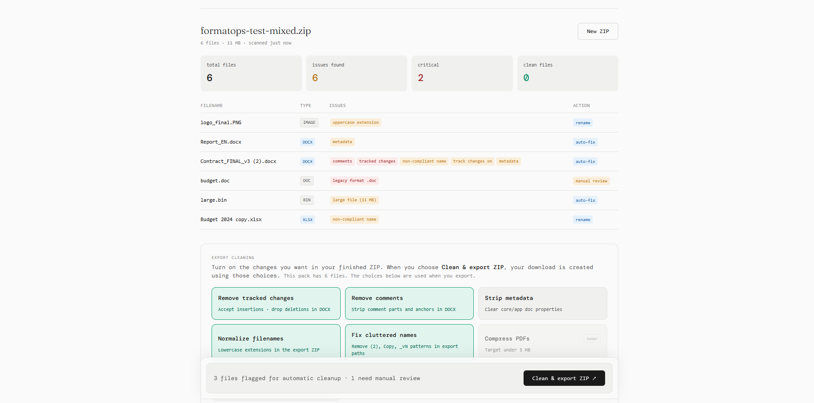The height and width of the screenshot is (403, 814).
Task: Click the uppercase extension issue tag
Action: (x=355, y=122)
